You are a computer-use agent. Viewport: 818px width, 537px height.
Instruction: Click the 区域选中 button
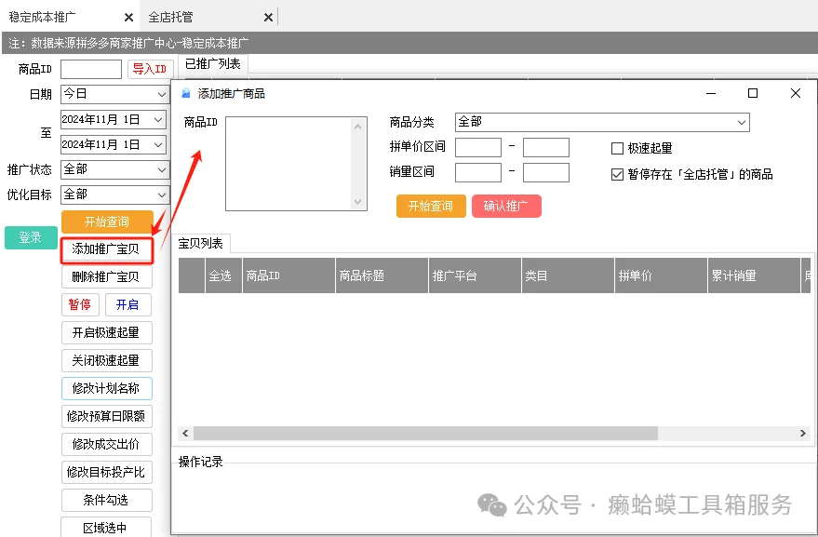[106, 527]
